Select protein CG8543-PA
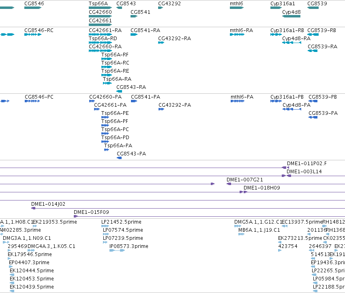 [x=119, y=158]
